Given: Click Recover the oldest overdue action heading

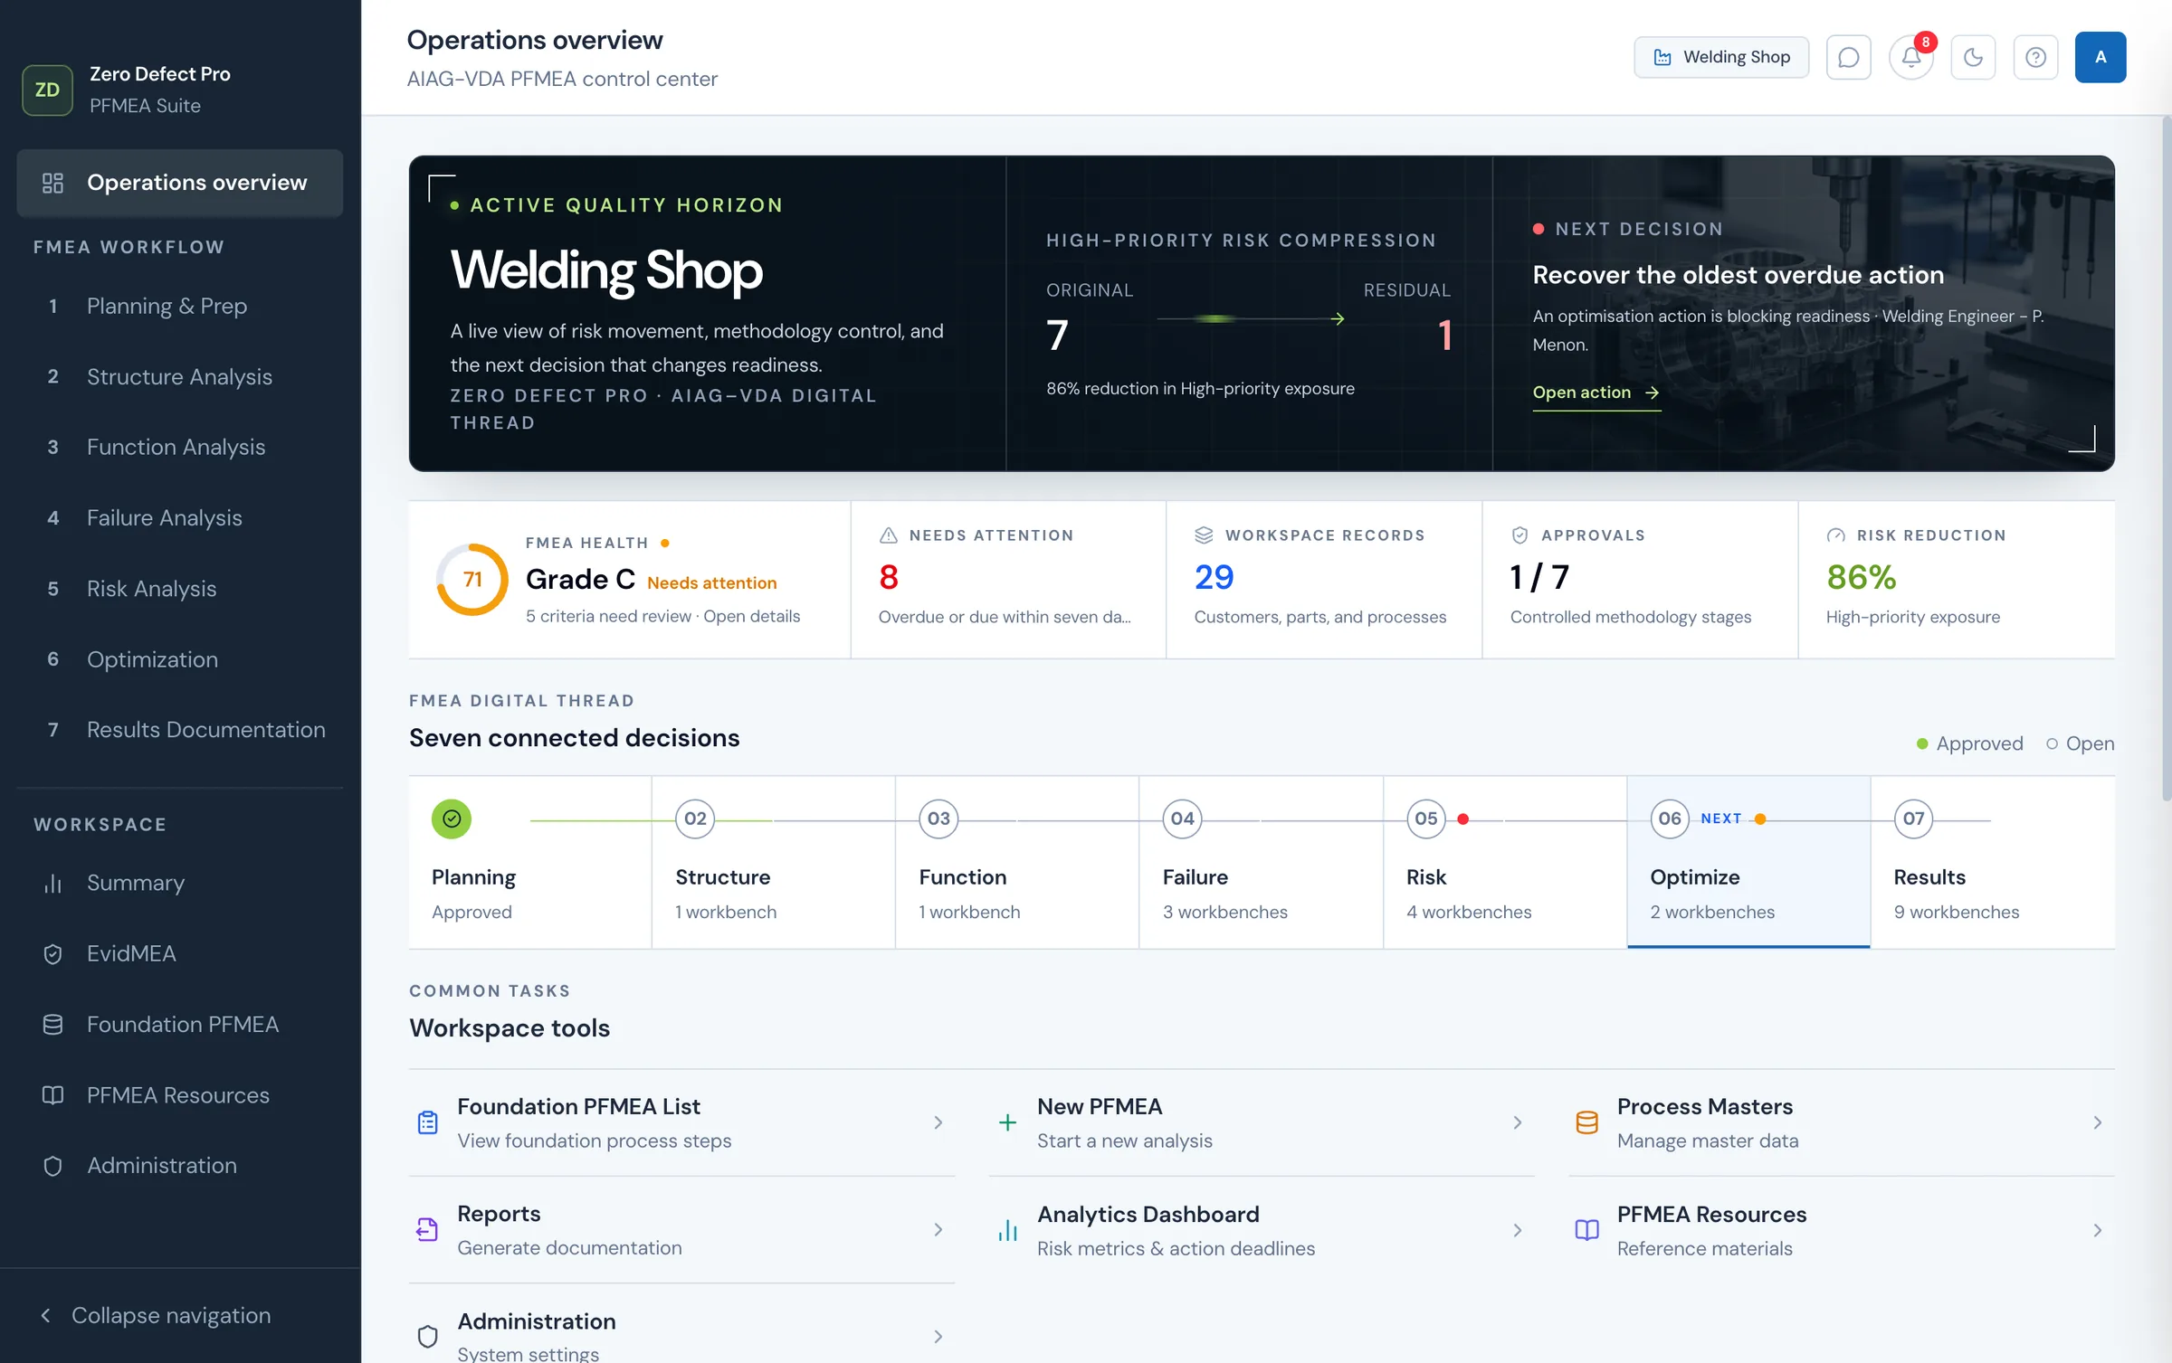Looking at the screenshot, I should coord(1738,275).
